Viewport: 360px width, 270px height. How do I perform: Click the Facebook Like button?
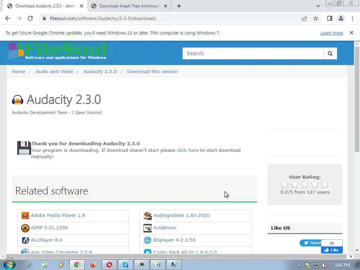click(332, 250)
